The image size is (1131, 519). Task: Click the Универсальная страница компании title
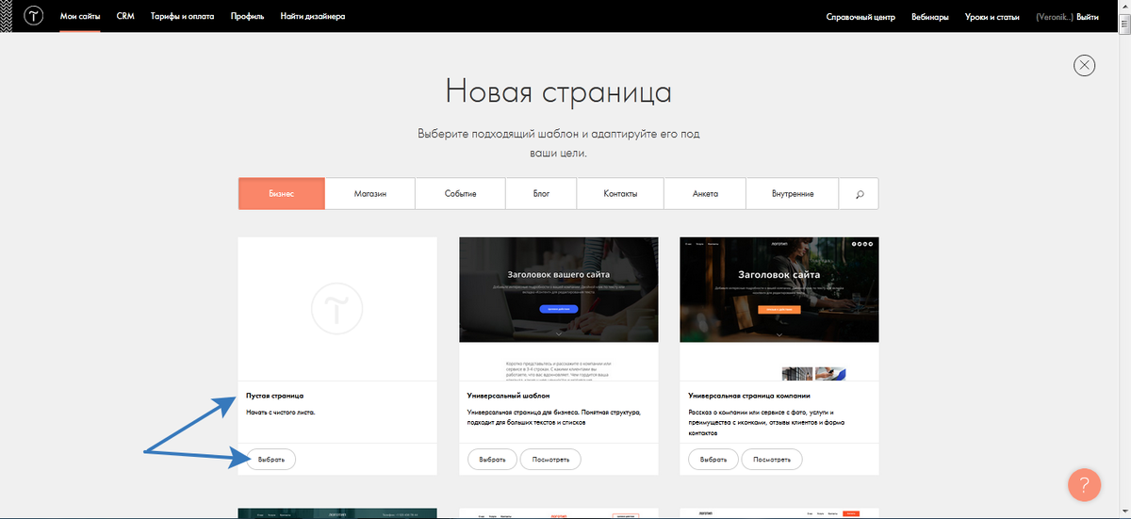pos(749,396)
